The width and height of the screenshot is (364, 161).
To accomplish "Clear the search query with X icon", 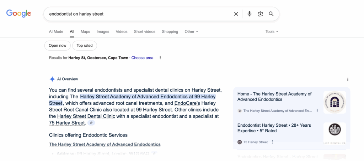I will [x=236, y=14].
